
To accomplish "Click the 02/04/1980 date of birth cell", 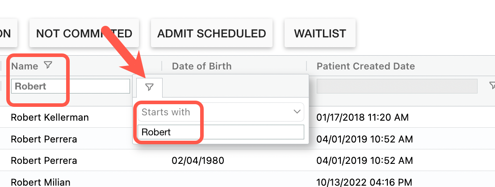I will pos(198,160).
